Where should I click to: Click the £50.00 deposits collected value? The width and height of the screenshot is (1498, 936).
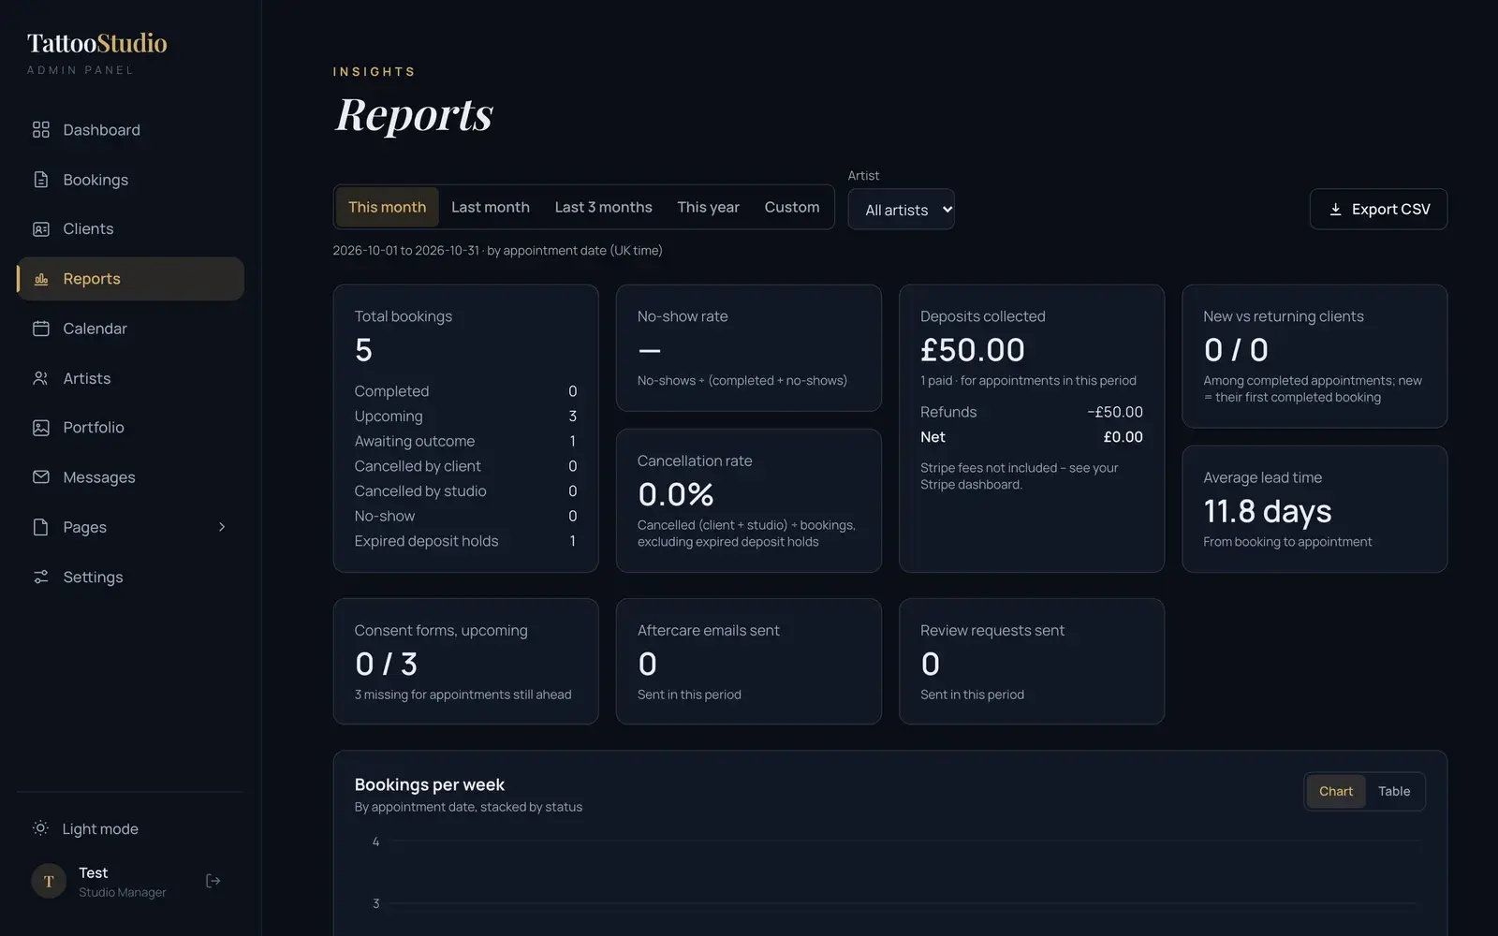[972, 350]
